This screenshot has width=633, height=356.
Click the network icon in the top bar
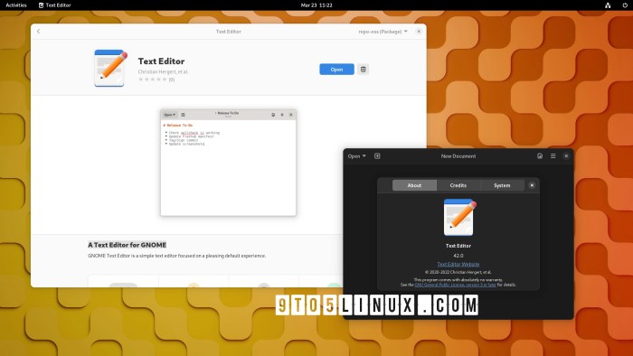[x=608, y=5]
